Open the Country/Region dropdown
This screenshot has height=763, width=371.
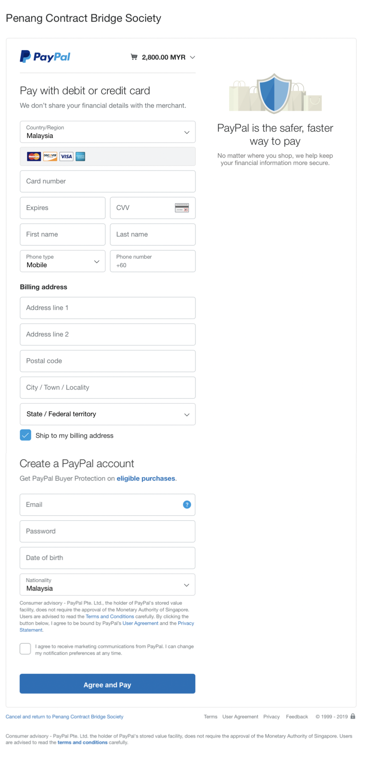(107, 132)
